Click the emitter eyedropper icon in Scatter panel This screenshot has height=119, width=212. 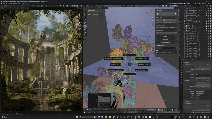pyautogui.click(x=175, y=48)
